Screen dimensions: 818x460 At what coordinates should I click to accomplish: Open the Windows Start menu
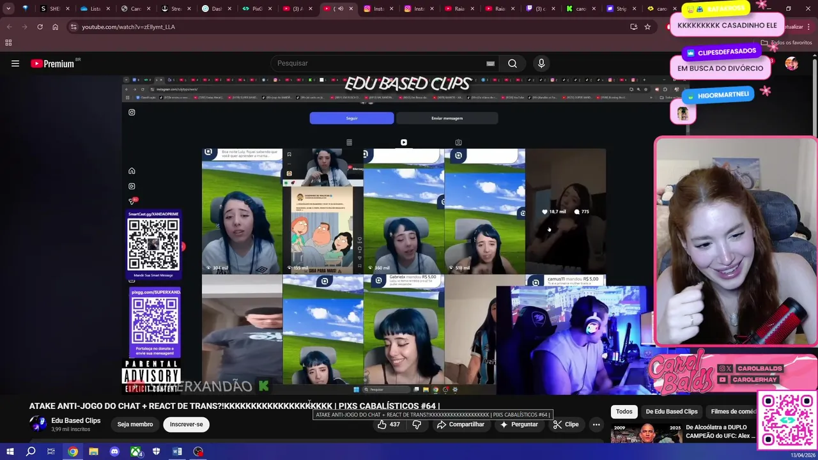(10, 452)
